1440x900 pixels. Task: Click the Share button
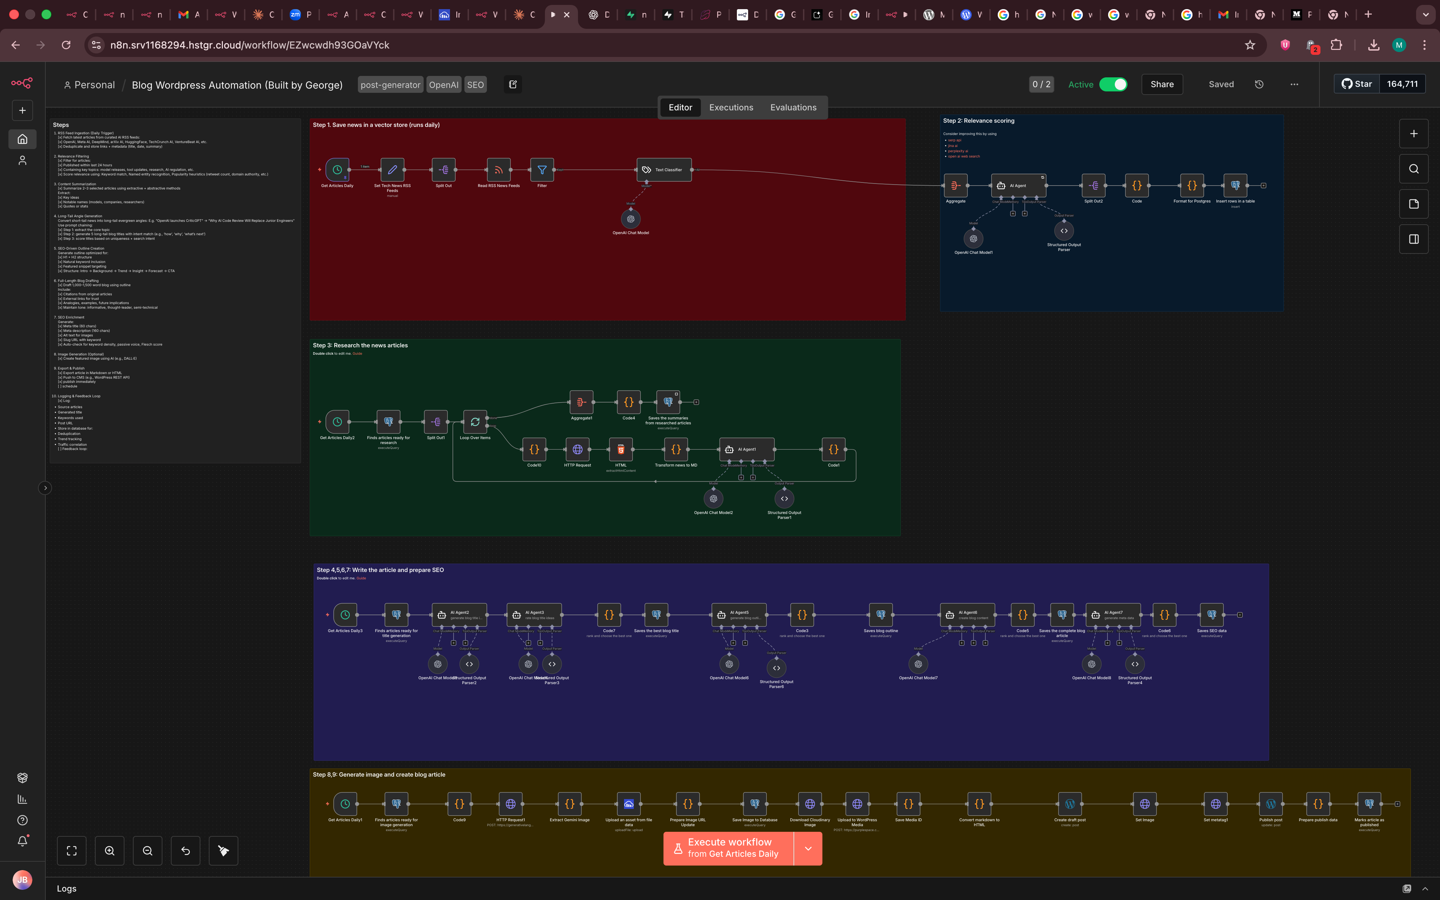1162,84
